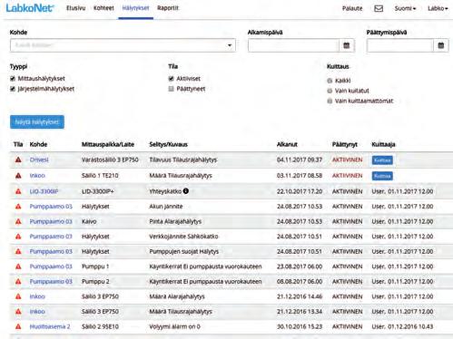Go to the Kohteet tab
The width and height of the screenshot is (453, 339).
103,8
